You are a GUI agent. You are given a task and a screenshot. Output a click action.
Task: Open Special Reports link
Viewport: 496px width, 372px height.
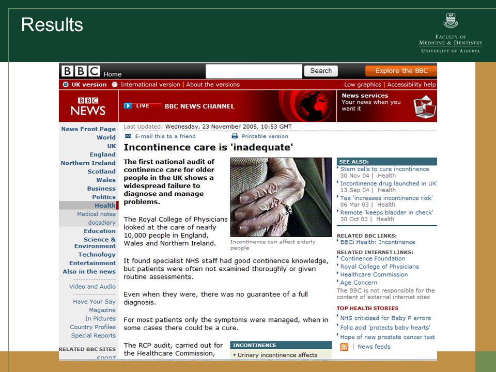click(94, 336)
